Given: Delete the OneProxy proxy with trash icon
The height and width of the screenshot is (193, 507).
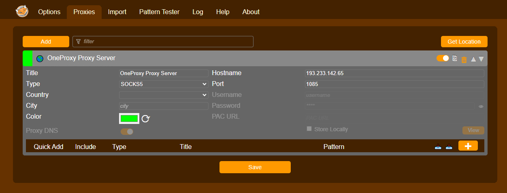Looking at the screenshot, I should [464, 59].
